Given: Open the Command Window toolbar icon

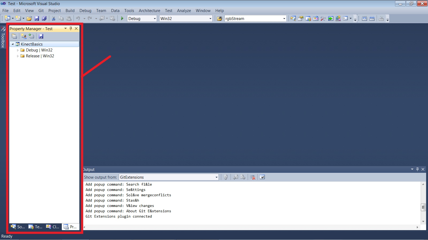Looking at the screenshot, I should tap(346, 18).
